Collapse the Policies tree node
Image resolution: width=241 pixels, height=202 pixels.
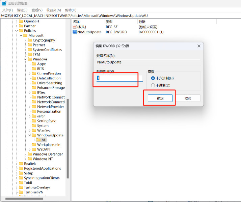click(17, 31)
